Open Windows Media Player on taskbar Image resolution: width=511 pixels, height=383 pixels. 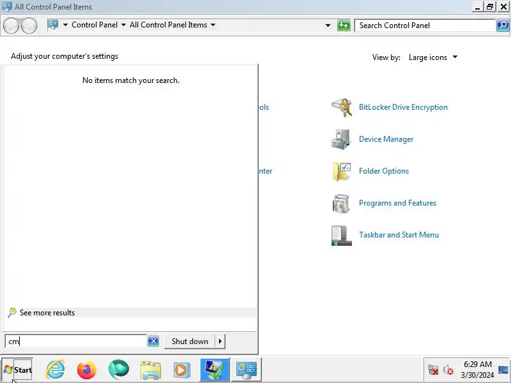[x=182, y=370]
